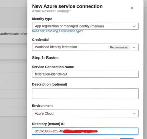Image resolution: width=147 pixels, height=139 pixels.
Task: Expand the Environment dropdown set to Azure Cloud
Action: (x=85, y=114)
